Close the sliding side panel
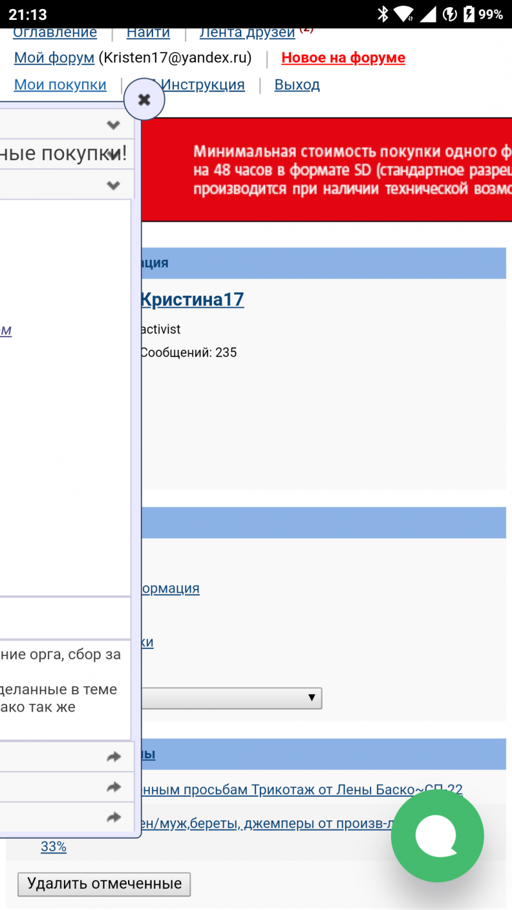Viewport: 512px width, 910px height. 144,100
